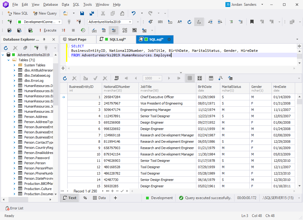Image resolution: width=303 pixels, height=220 pixels.
Task: Select the SQL Formatter icon in the toolbar
Action: (x=199, y=22)
